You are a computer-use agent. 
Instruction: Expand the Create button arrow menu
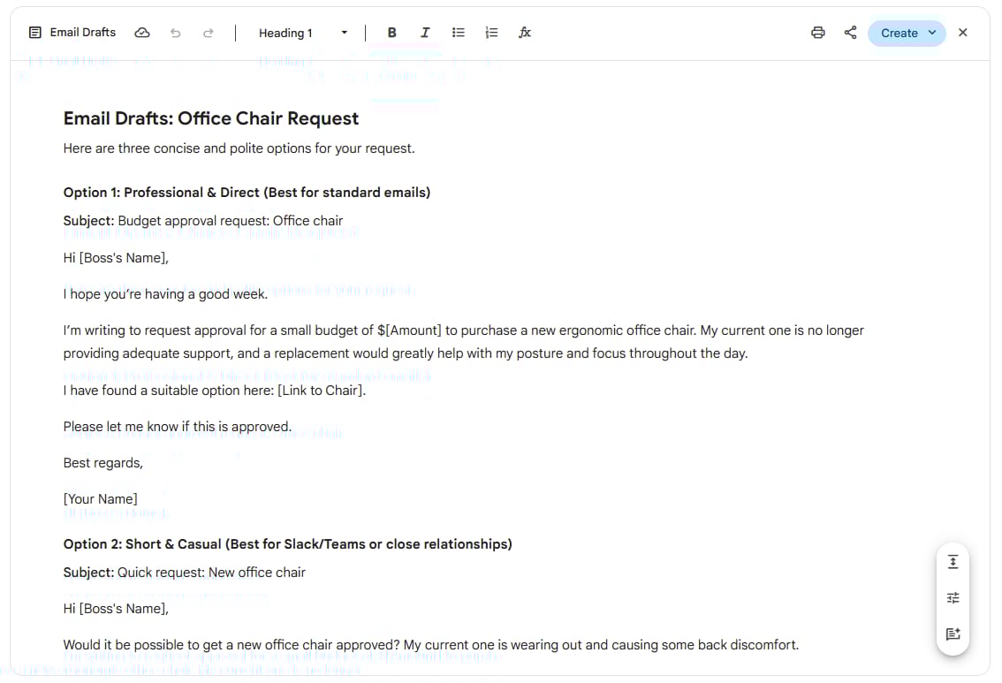point(932,33)
